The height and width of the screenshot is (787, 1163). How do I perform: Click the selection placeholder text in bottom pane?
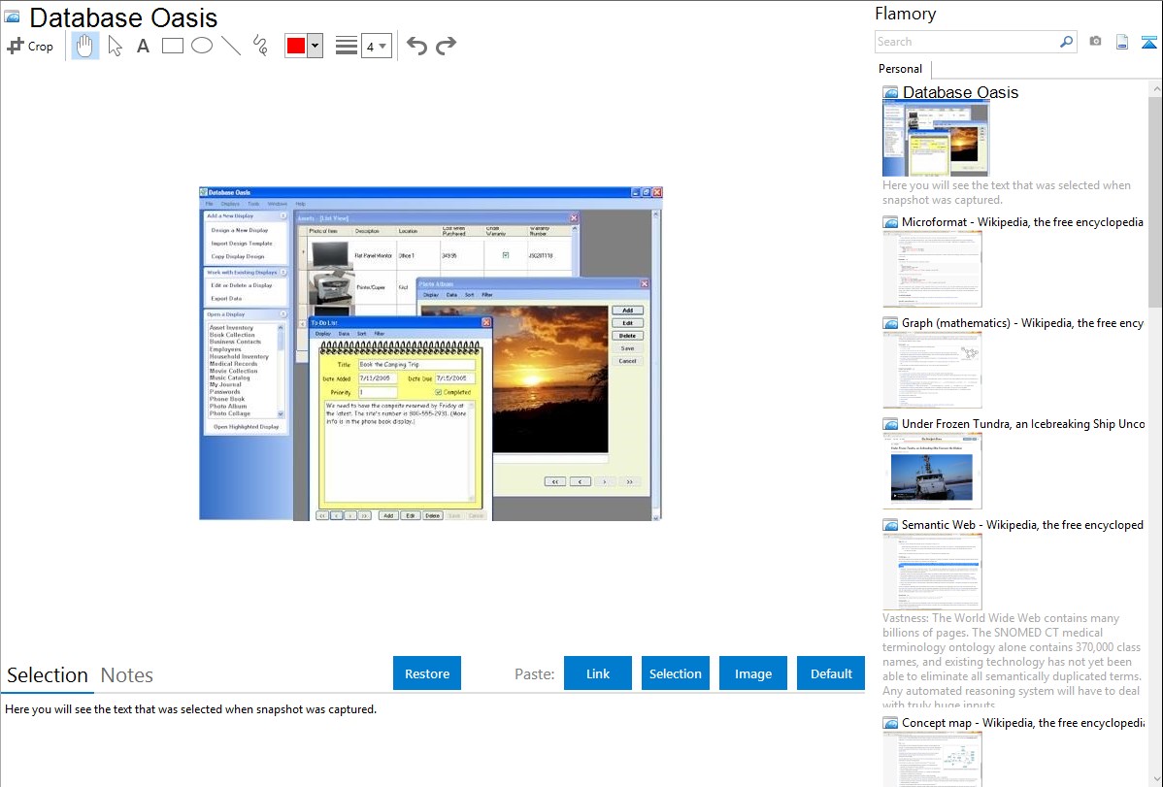(190, 709)
